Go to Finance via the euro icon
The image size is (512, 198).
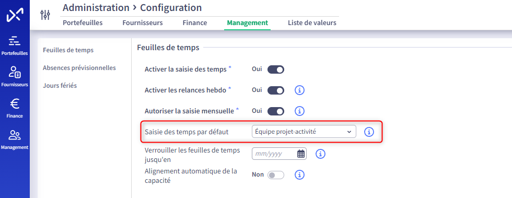point(15,108)
